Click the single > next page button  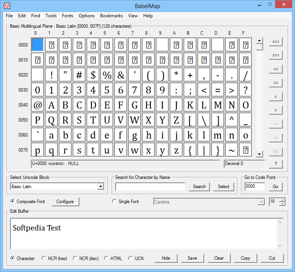[x=276, y=110]
